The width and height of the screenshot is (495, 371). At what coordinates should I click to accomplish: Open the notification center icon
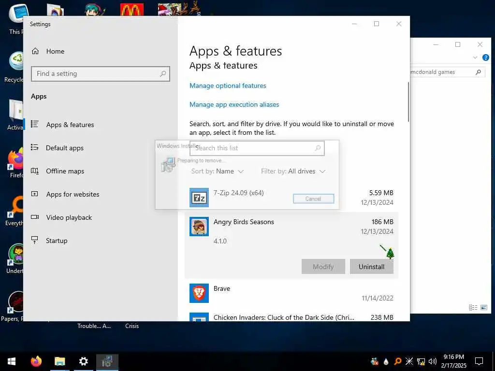[479, 361]
